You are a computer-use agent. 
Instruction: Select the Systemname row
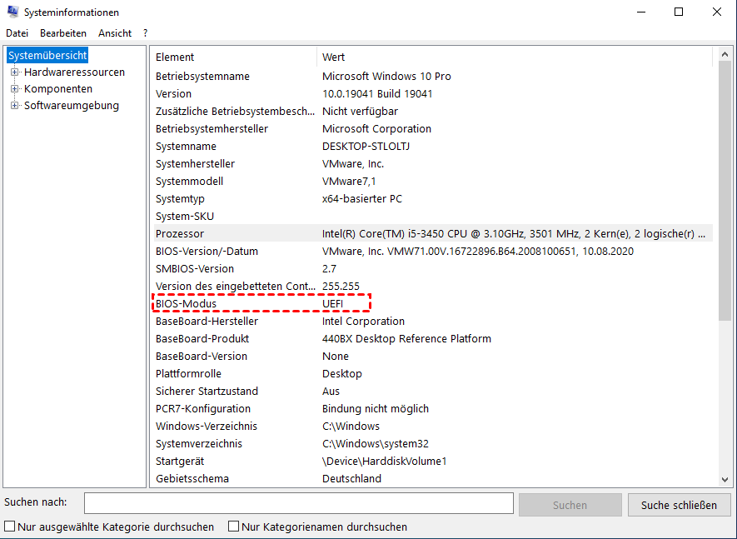click(433, 147)
